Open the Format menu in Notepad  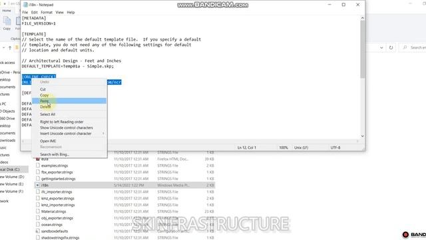[47, 12]
